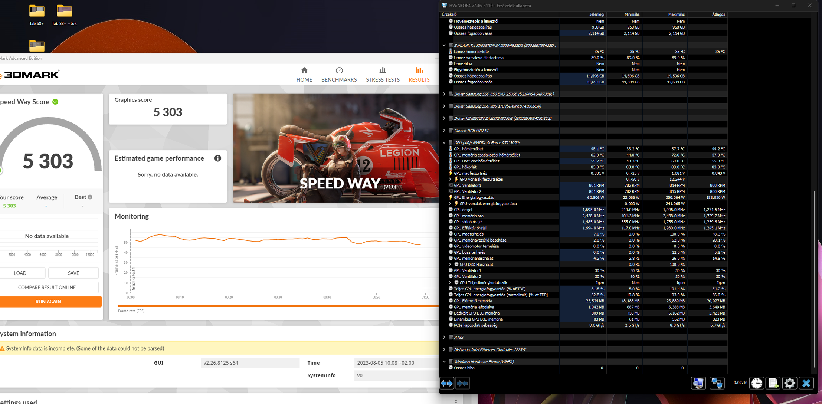The width and height of the screenshot is (822, 404).
Task: Collapse the S.M.A.R.T. KINGSTON sensor group
Action: pos(444,45)
